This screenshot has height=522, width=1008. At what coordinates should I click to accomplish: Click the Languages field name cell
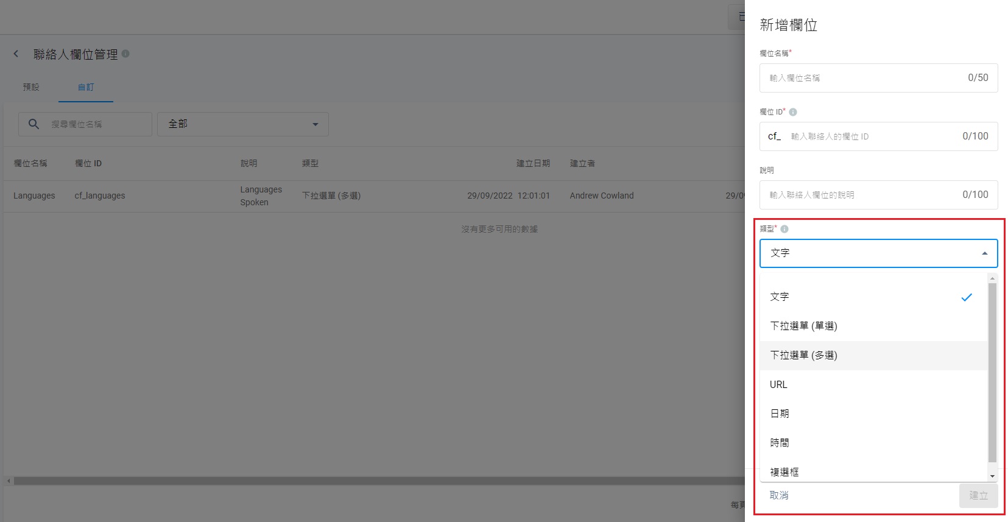(x=34, y=196)
